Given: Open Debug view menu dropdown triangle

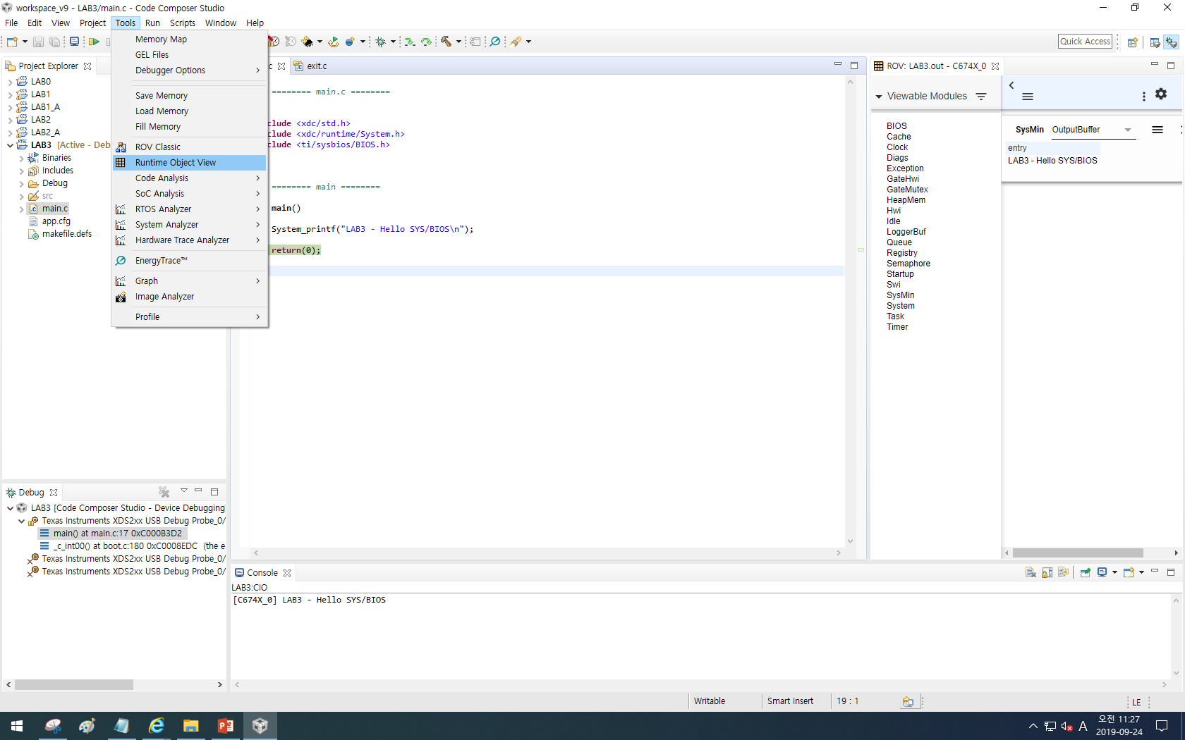Looking at the screenshot, I should pyautogui.click(x=183, y=491).
